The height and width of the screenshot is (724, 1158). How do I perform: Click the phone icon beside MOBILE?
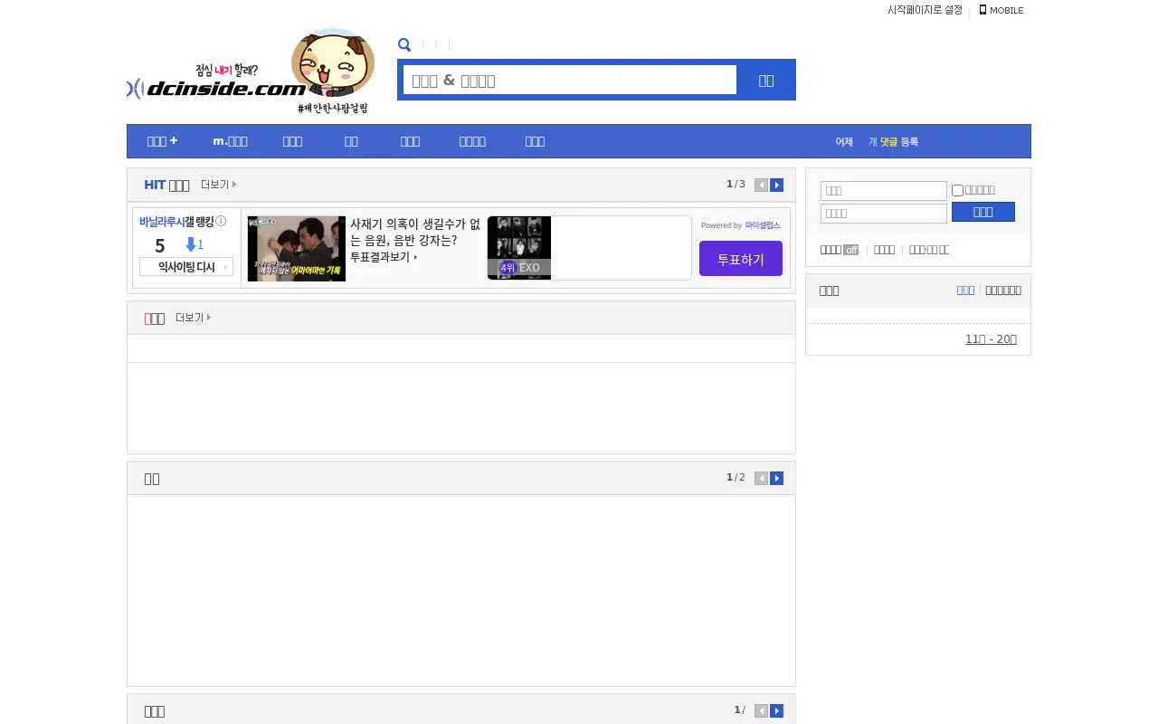coord(982,10)
